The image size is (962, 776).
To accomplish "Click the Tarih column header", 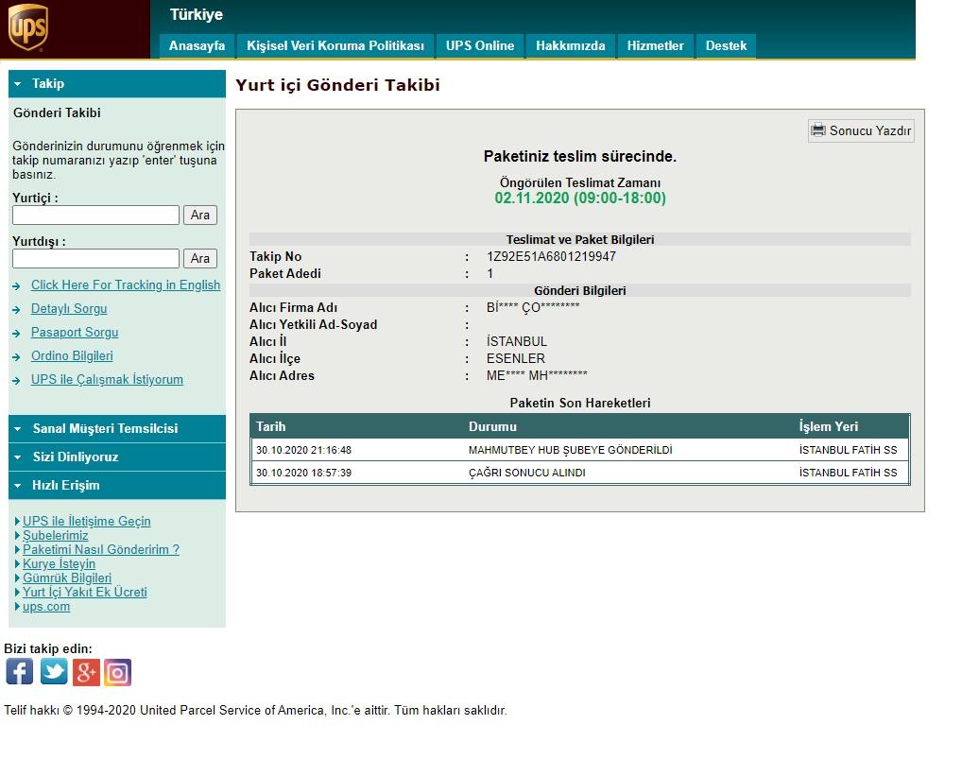I will [x=271, y=427].
